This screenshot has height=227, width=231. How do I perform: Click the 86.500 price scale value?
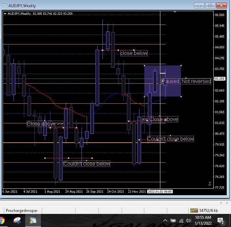point(220,15)
